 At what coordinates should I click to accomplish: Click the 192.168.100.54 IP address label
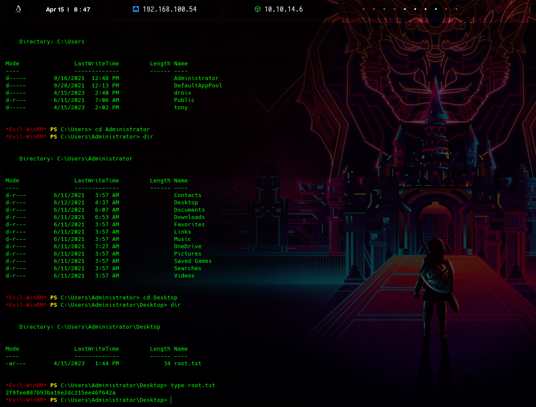point(169,9)
